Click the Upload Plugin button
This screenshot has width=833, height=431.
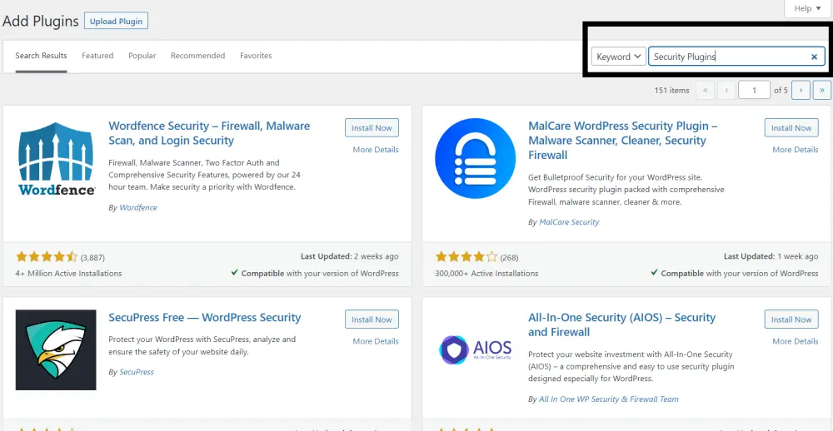pyautogui.click(x=116, y=22)
